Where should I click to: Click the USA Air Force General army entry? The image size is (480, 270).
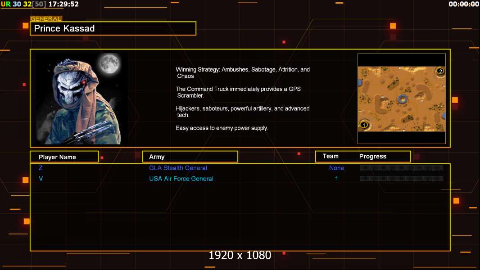click(x=181, y=179)
